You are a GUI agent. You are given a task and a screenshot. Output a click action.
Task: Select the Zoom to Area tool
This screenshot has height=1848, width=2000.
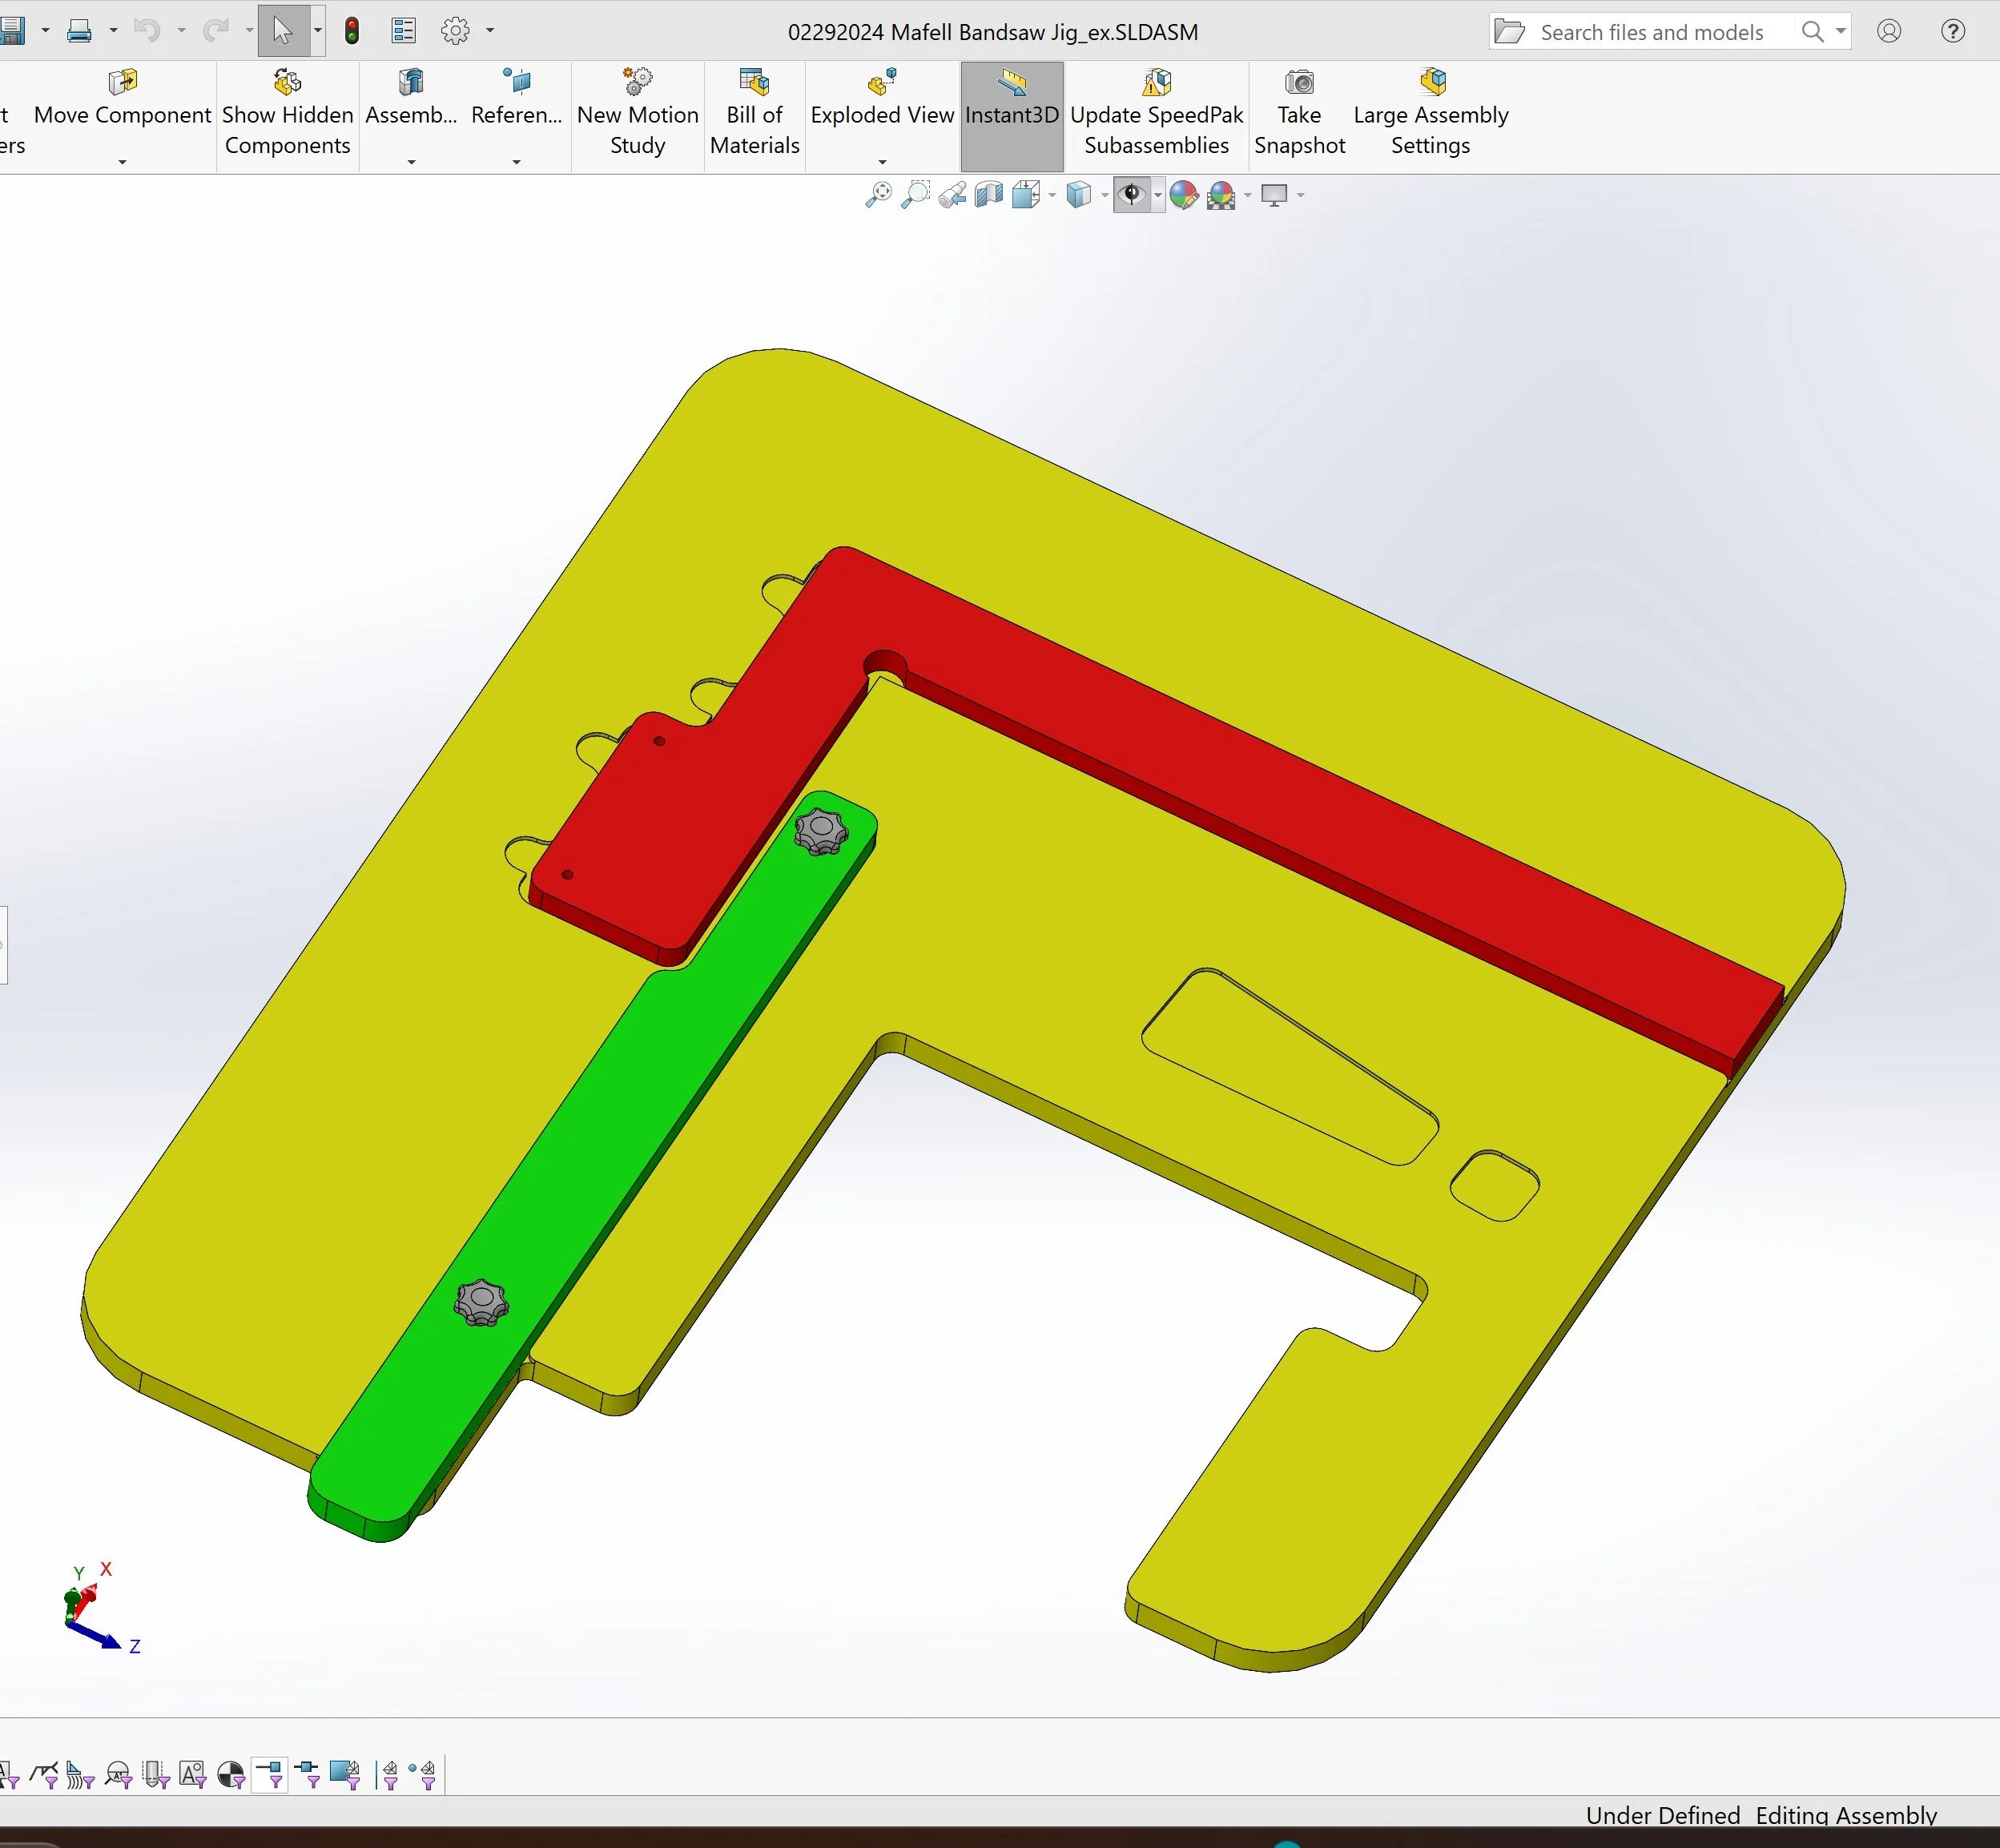tap(915, 195)
